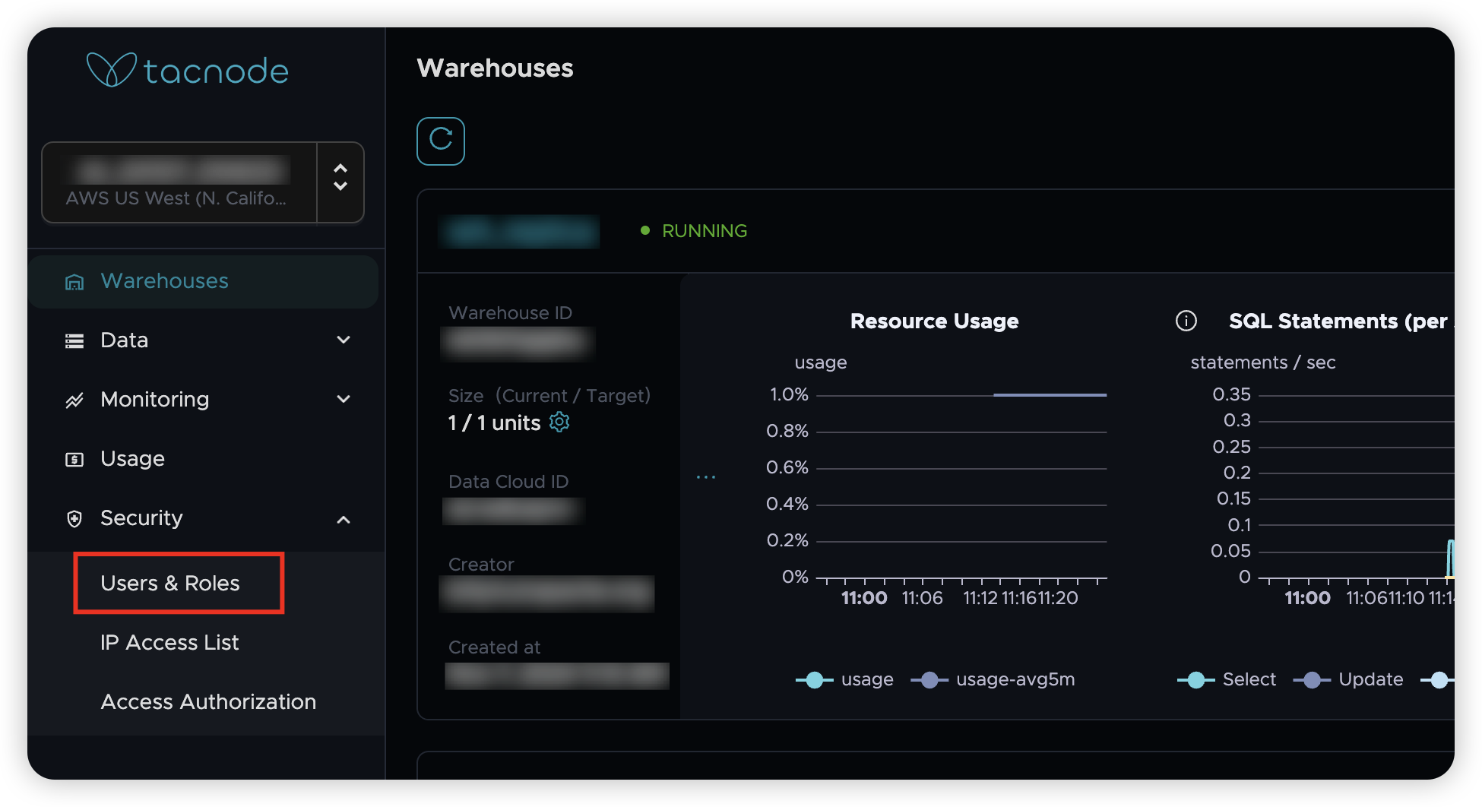Screen dimensions: 1482x807
Task: Toggle the usage-avg5m legend series
Action: pyautogui.click(x=993, y=679)
